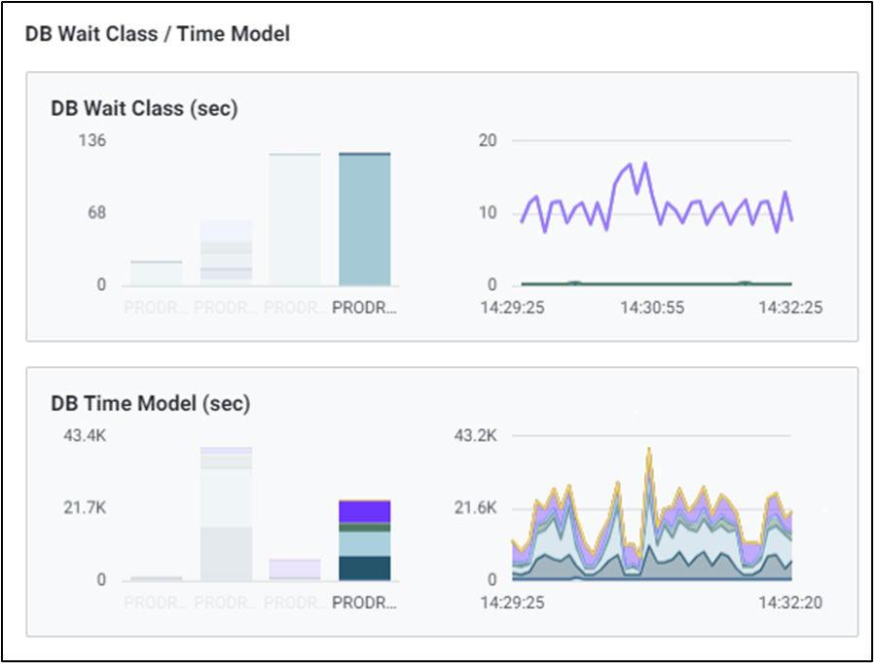This screenshot has width=874, height=663.
Task: Click the 14:32:20 time axis label
Action: click(x=791, y=603)
